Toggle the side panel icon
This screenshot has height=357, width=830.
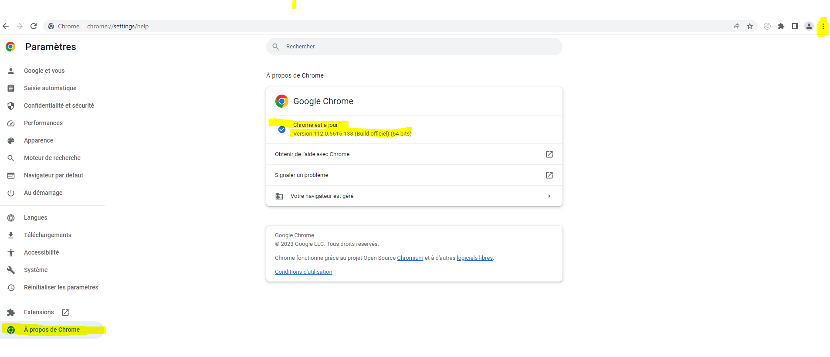[x=795, y=26]
